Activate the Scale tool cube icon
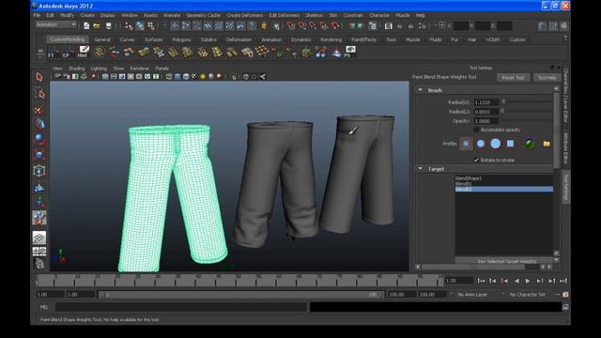601x338 pixels. [x=39, y=155]
